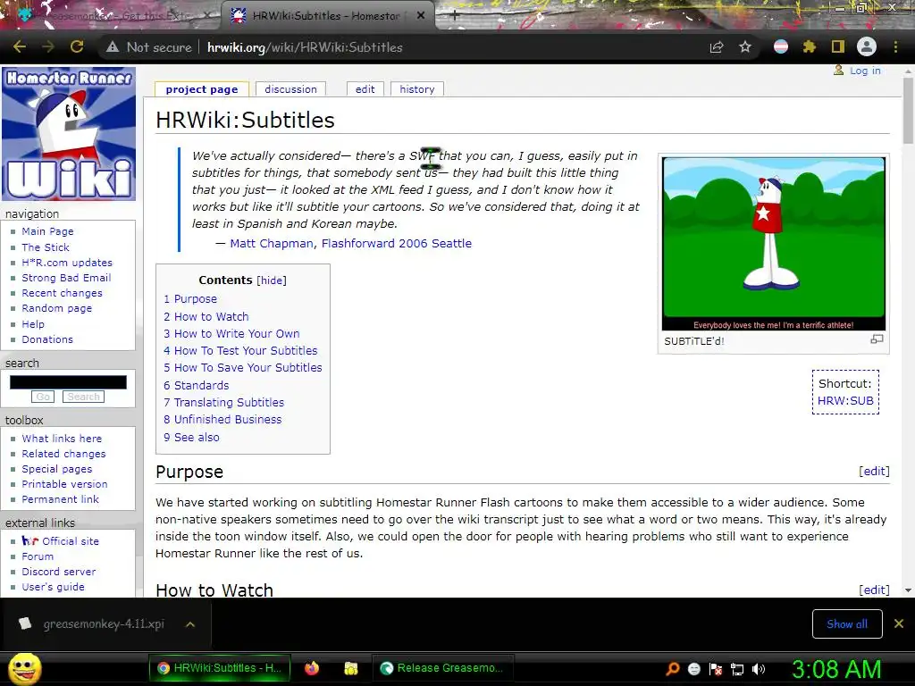Click the HRW:SUB shortcut link
Image resolution: width=915 pixels, height=686 pixels.
coord(845,401)
